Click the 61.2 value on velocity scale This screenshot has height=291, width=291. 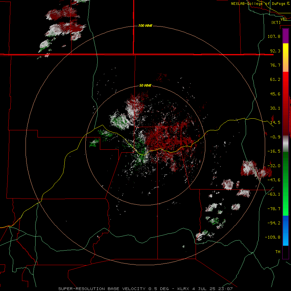click(275, 80)
